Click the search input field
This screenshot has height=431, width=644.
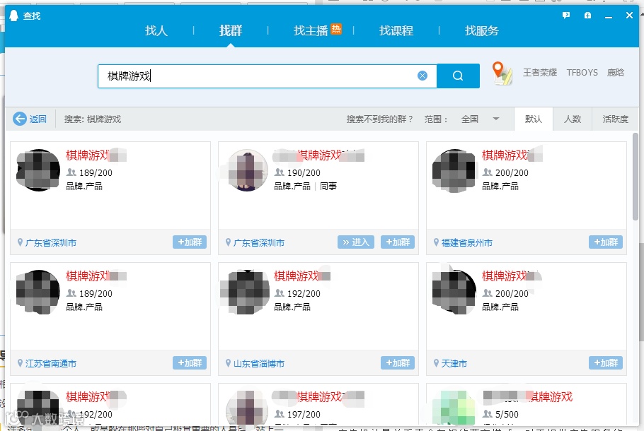[267, 76]
